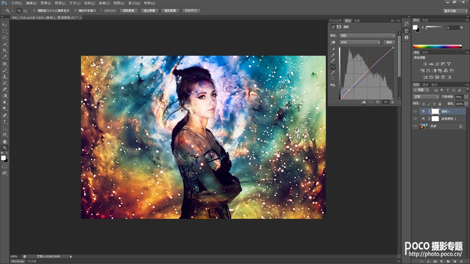This screenshot has height=264, width=470.
Task: Toggle visibility of Curves 1 layer
Action: pos(415,111)
